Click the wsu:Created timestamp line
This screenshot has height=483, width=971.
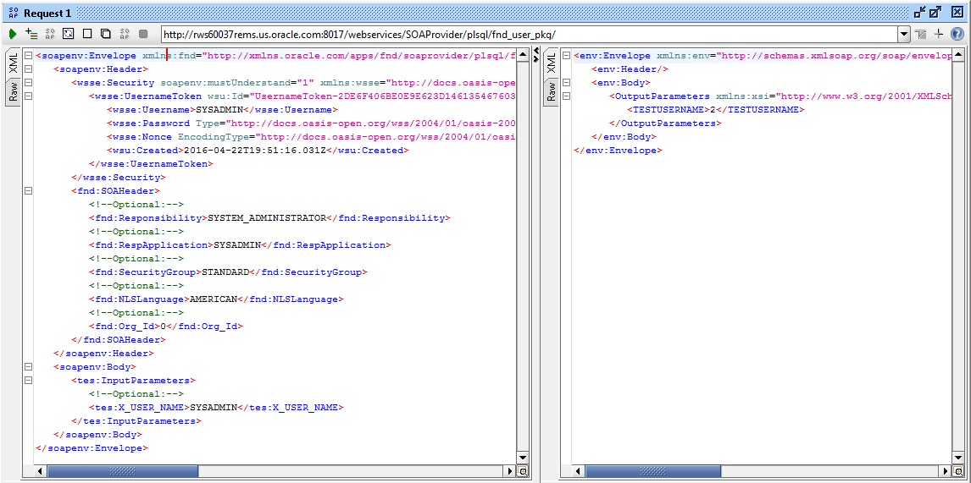pos(258,151)
